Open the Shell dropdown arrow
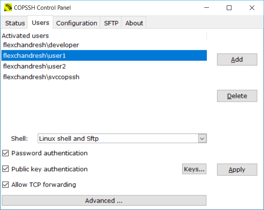Screen dimensions: 264x210 point(202,139)
